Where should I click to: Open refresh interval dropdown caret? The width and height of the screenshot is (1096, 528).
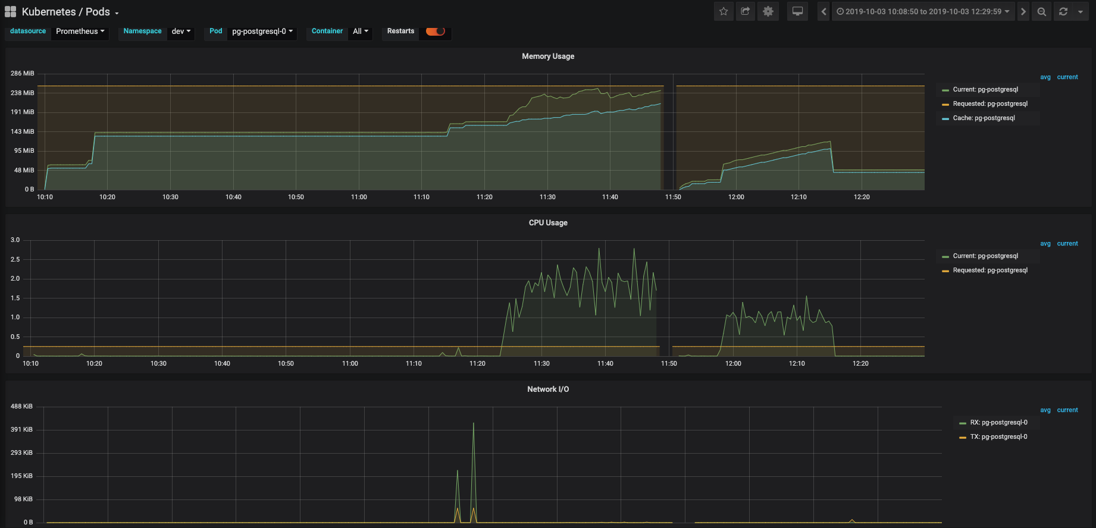pos(1081,11)
